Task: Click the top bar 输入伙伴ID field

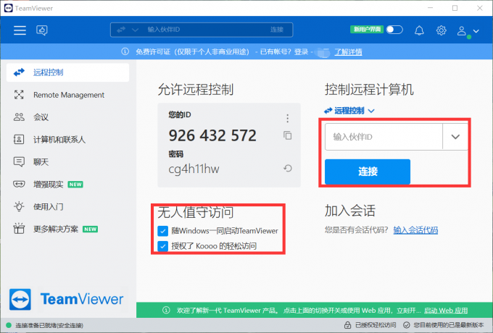Action: click(x=202, y=30)
